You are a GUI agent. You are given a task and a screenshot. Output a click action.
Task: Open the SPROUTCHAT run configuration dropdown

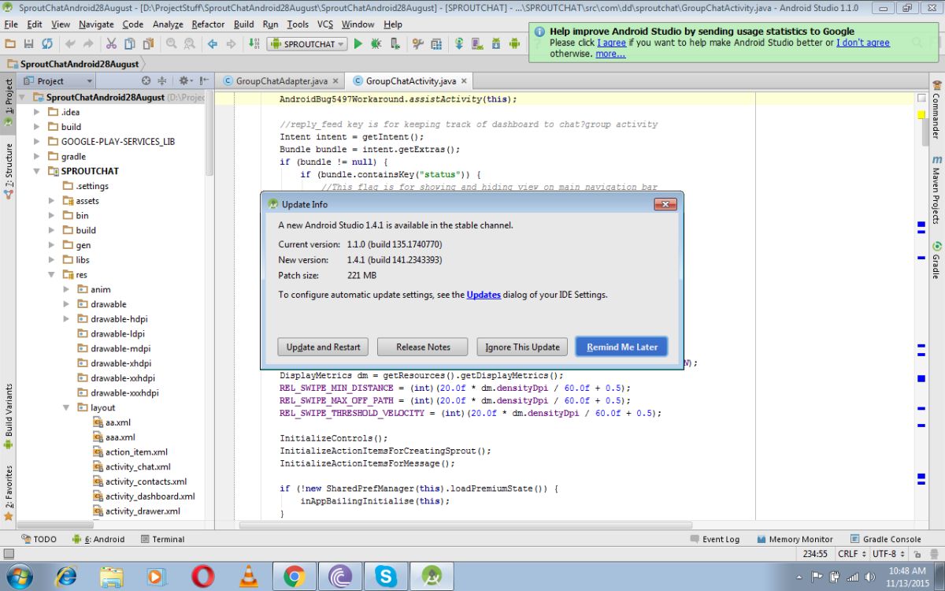(307, 44)
